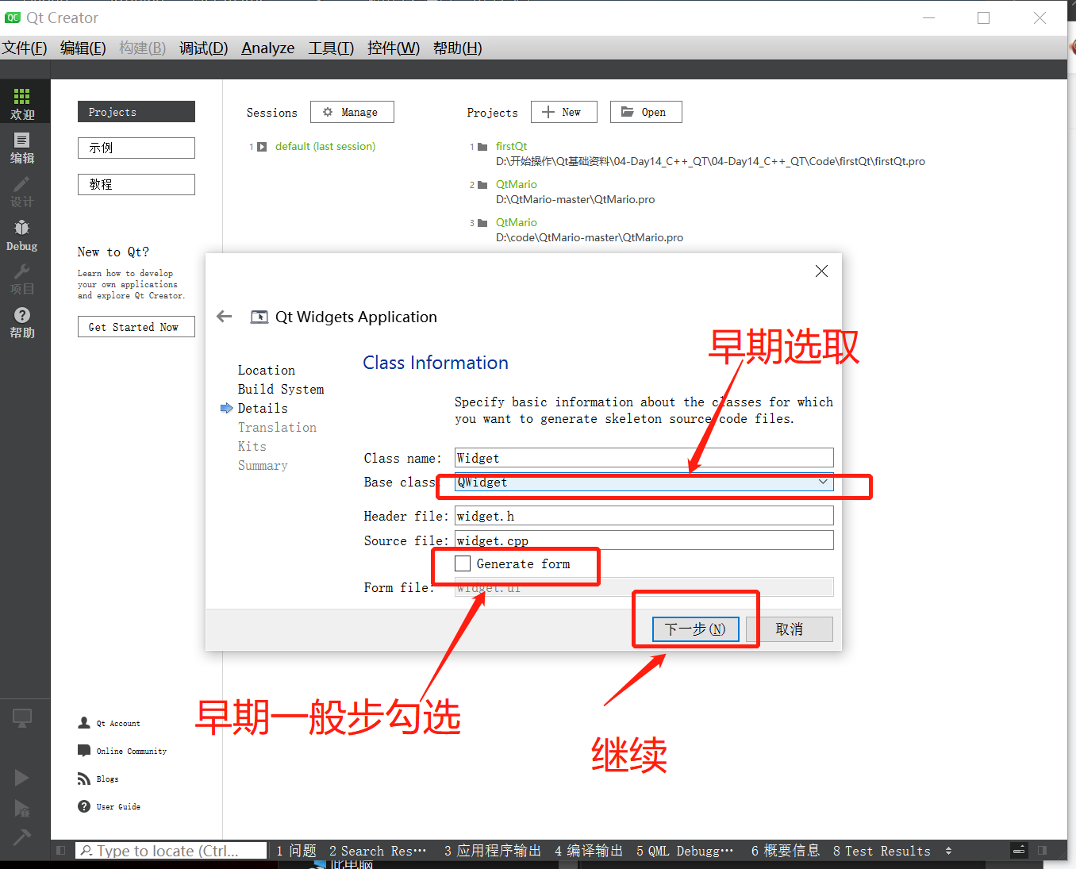The width and height of the screenshot is (1076, 869).
Task: Open the 工具(T) menu
Action: click(332, 48)
